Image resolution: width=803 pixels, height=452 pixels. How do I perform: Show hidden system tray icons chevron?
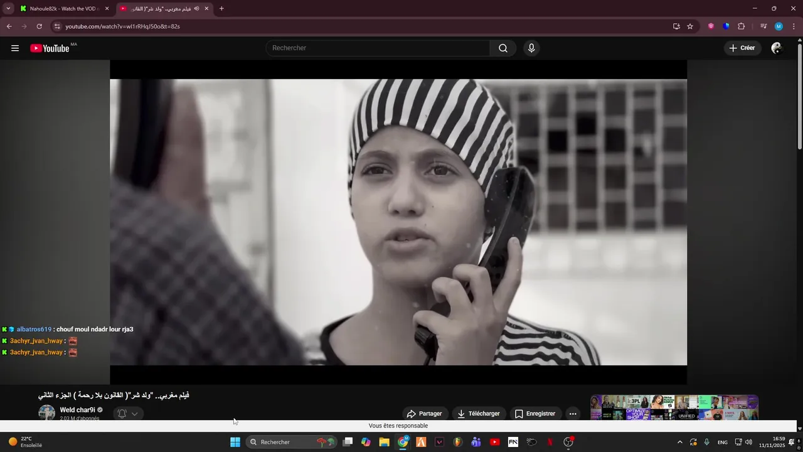[679, 442]
